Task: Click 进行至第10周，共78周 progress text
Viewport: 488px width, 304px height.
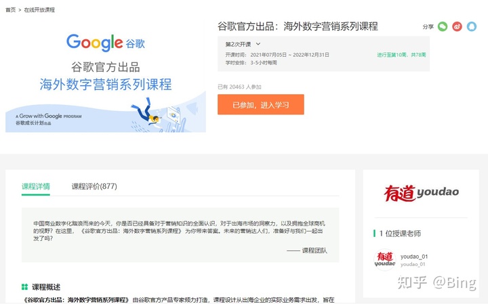Action: 401,55
